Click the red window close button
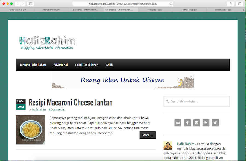Screen dimensions: 246x161 click(x=4, y=4)
